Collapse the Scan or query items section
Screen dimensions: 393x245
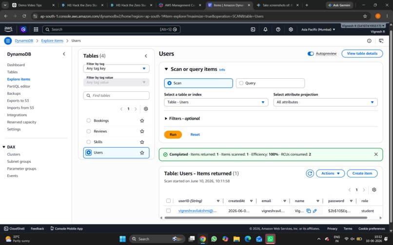click(166, 69)
